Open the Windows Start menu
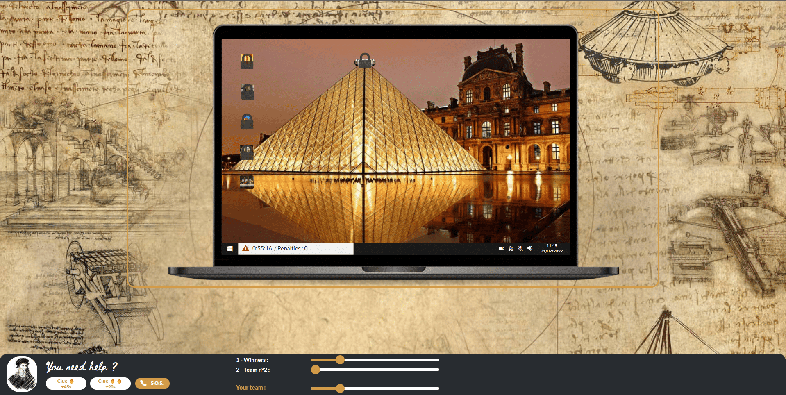The width and height of the screenshot is (786, 395). pyautogui.click(x=230, y=248)
